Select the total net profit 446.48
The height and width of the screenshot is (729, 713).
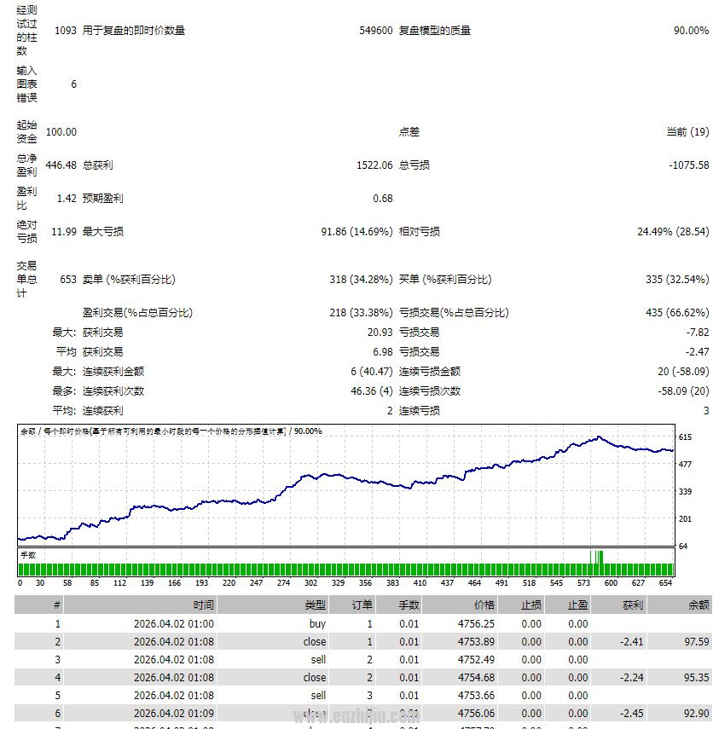click(61, 165)
